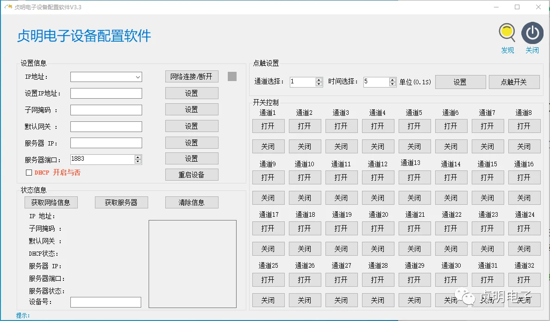Close 通道3 with 关闭 button
Viewport: 550px width, 321px height.
click(341, 146)
